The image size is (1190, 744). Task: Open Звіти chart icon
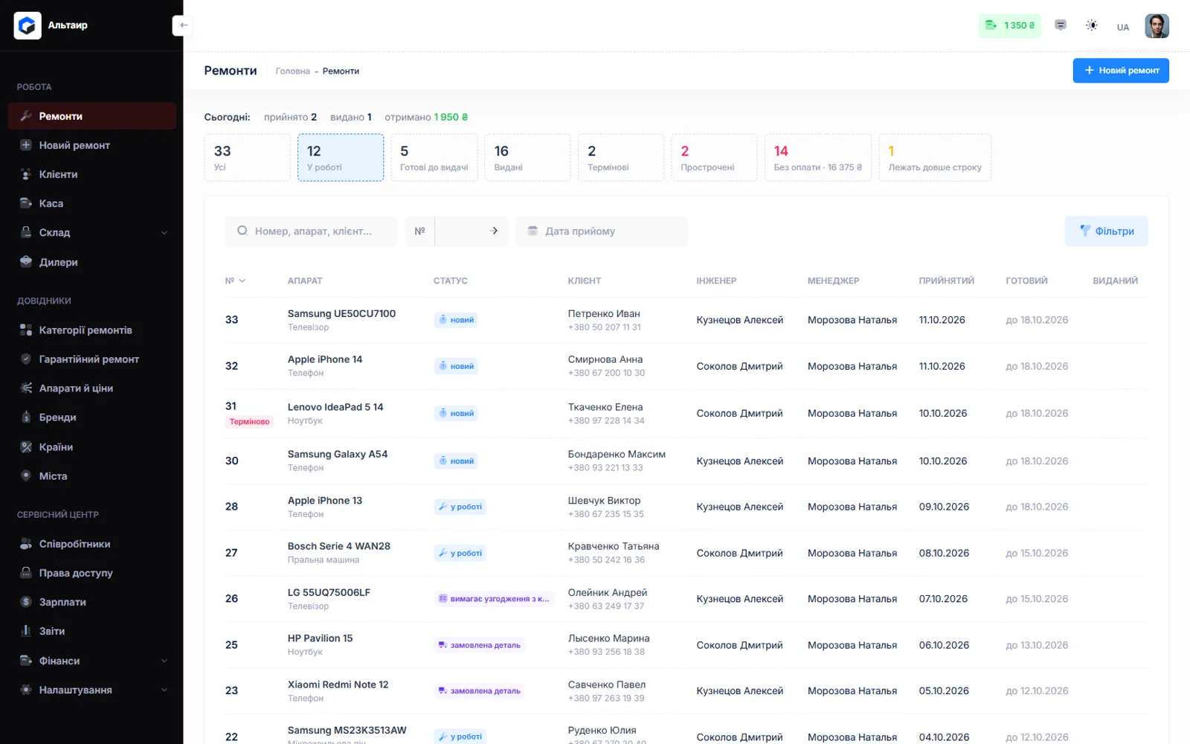[26, 631]
